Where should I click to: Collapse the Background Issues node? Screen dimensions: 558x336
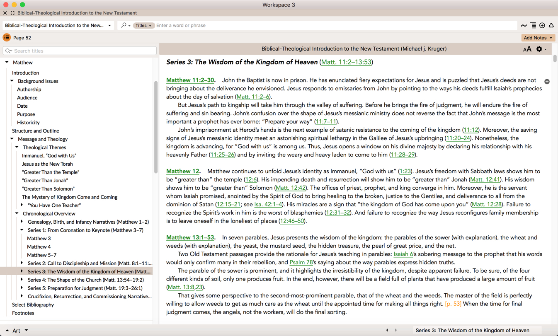pos(12,81)
